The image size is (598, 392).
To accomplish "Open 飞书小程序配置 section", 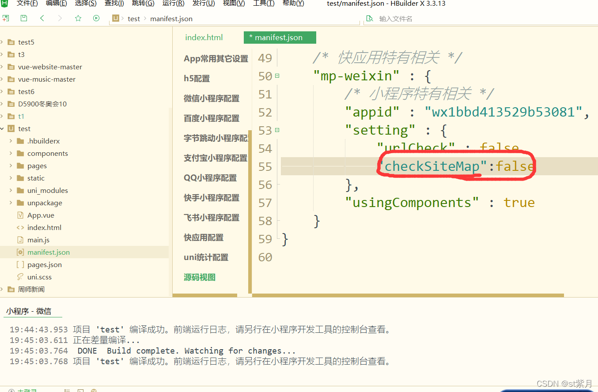I will point(212,218).
